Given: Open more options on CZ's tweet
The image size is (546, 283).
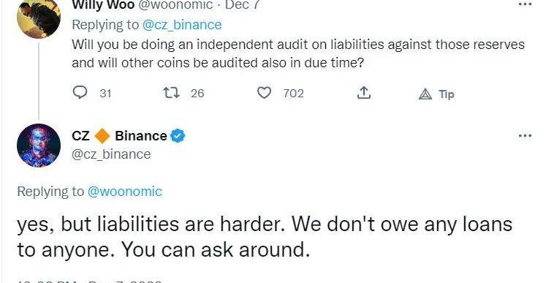Looking at the screenshot, I should pyautogui.click(x=525, y=135).
